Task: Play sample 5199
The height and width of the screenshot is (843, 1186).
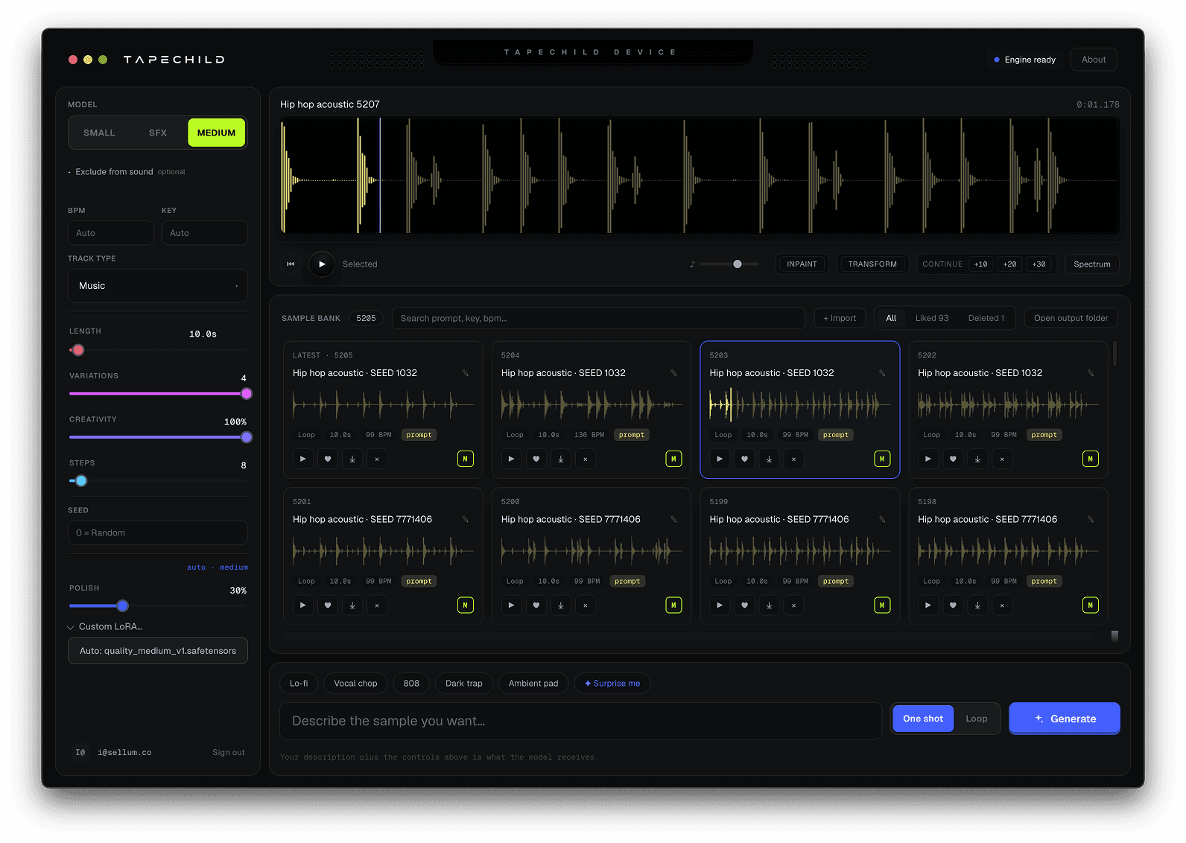Action: 720,605
